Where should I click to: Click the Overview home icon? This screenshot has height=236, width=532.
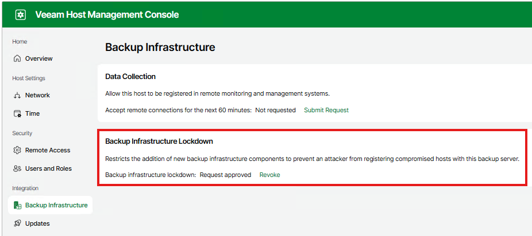(x=17, y=58)
